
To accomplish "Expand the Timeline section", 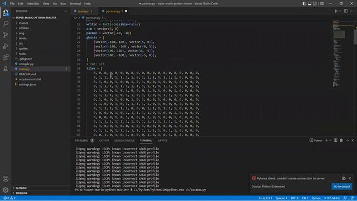I will pos(41,193).
